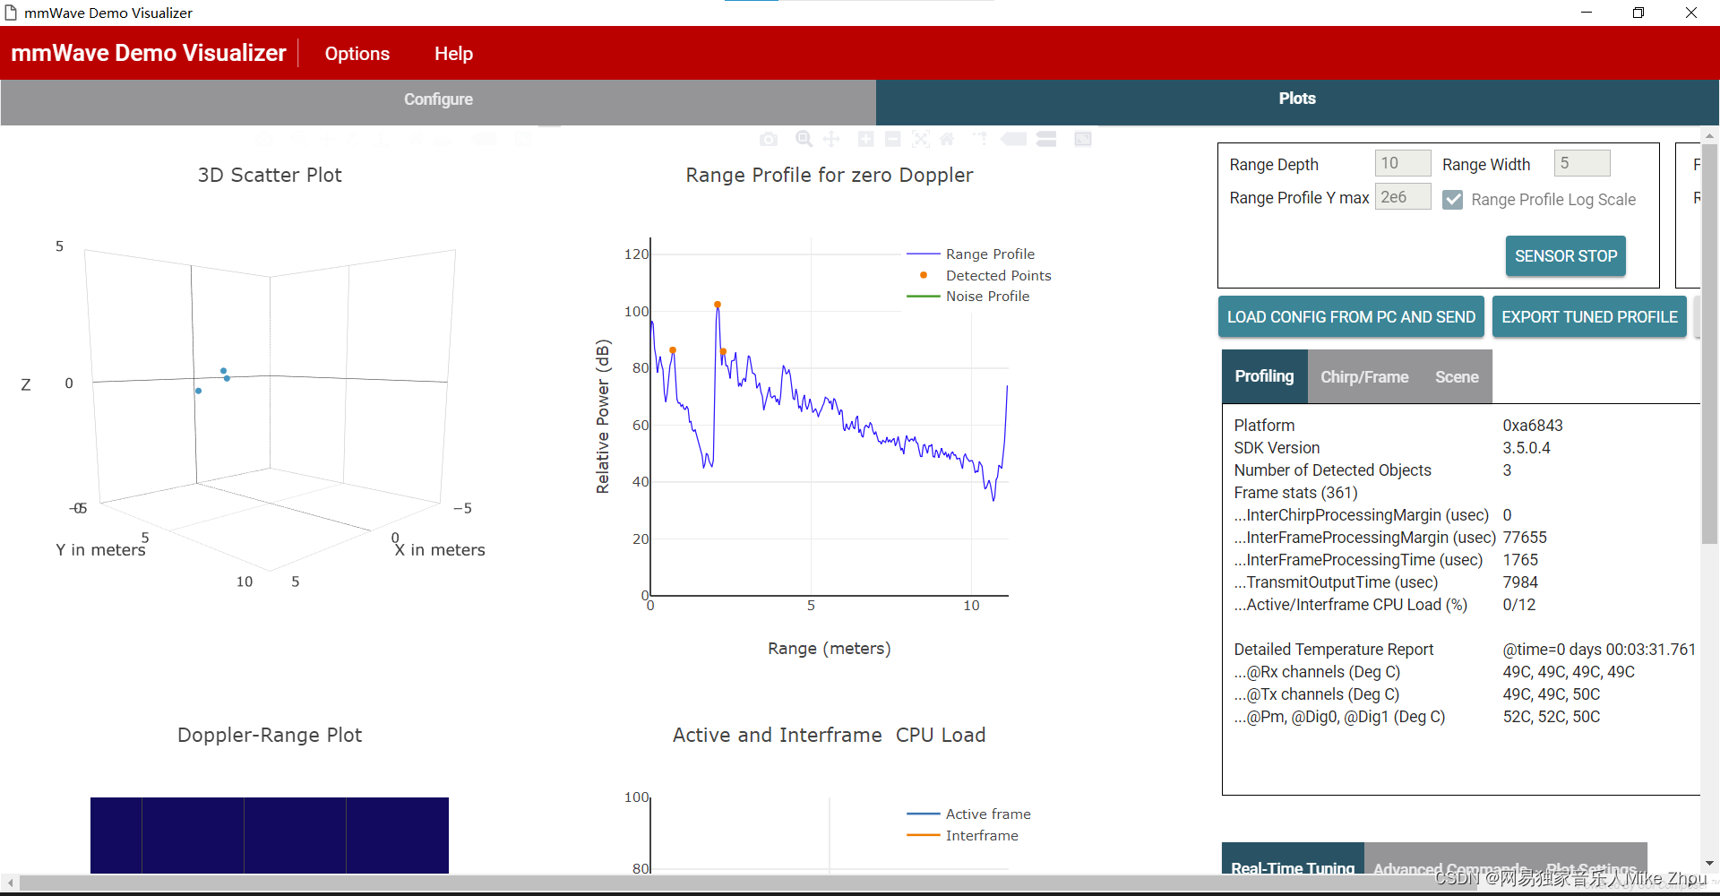Open the Options menu
The image size is (1720, 896).
tap(357, 54)
